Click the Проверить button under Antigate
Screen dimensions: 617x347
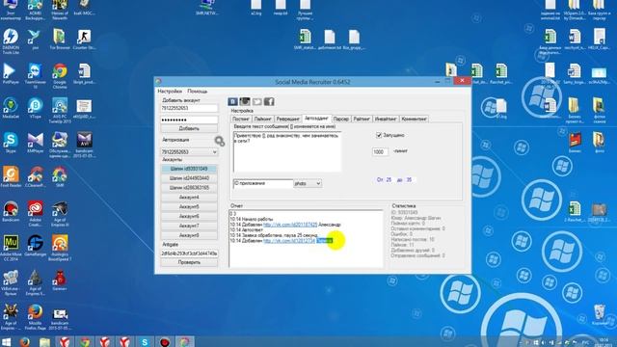click(189, 262)
